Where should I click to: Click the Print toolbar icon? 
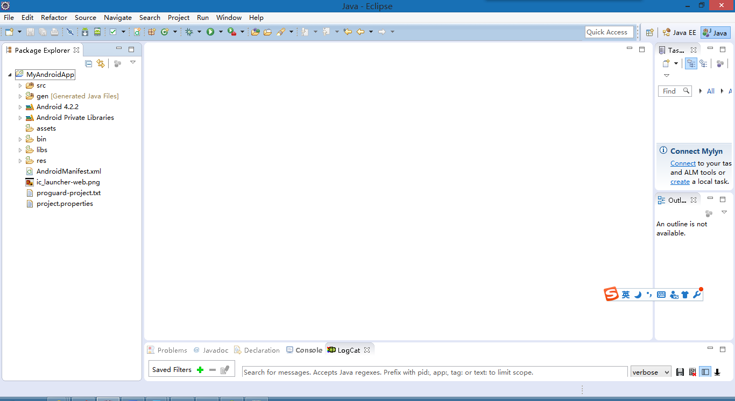pos(54,32)
